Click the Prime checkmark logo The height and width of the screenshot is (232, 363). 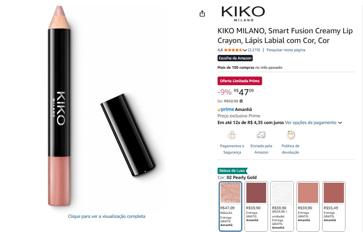point(226,109)
